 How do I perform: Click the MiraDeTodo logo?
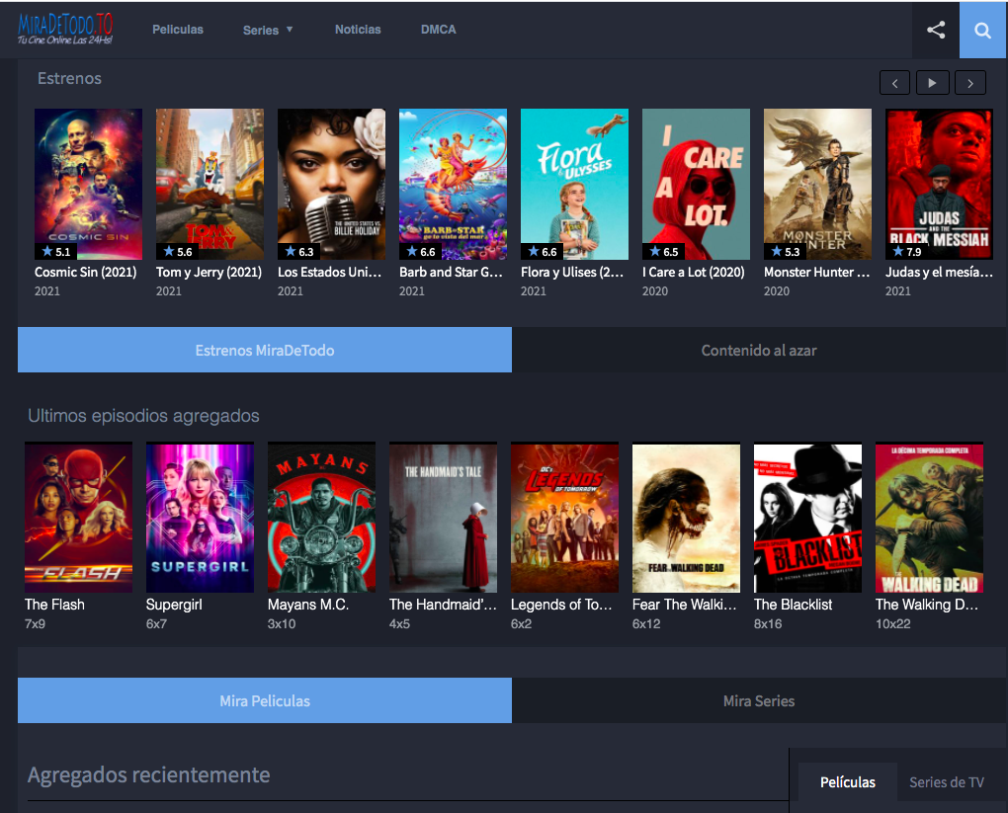[66, 30]
